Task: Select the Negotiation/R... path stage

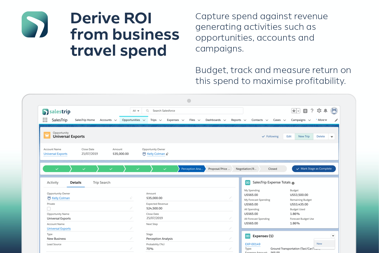Action: coord(246,169)
